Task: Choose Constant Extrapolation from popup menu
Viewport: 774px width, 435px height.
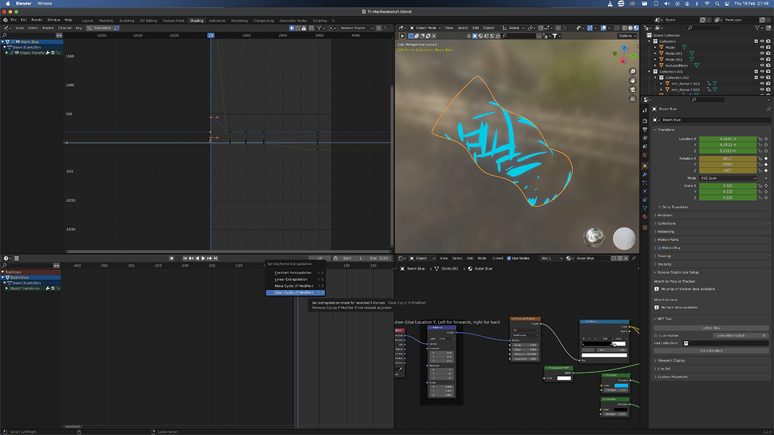Action: point(296,273)
